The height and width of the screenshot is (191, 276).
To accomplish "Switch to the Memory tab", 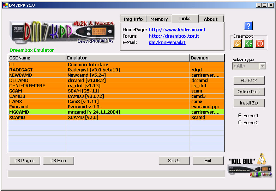I will point(159,19).
